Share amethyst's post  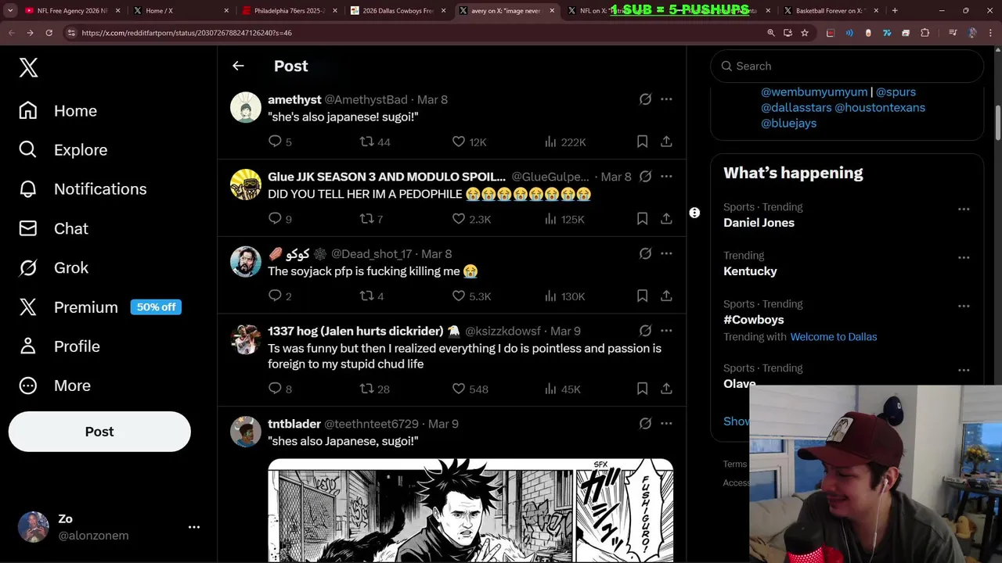point(666,142)
